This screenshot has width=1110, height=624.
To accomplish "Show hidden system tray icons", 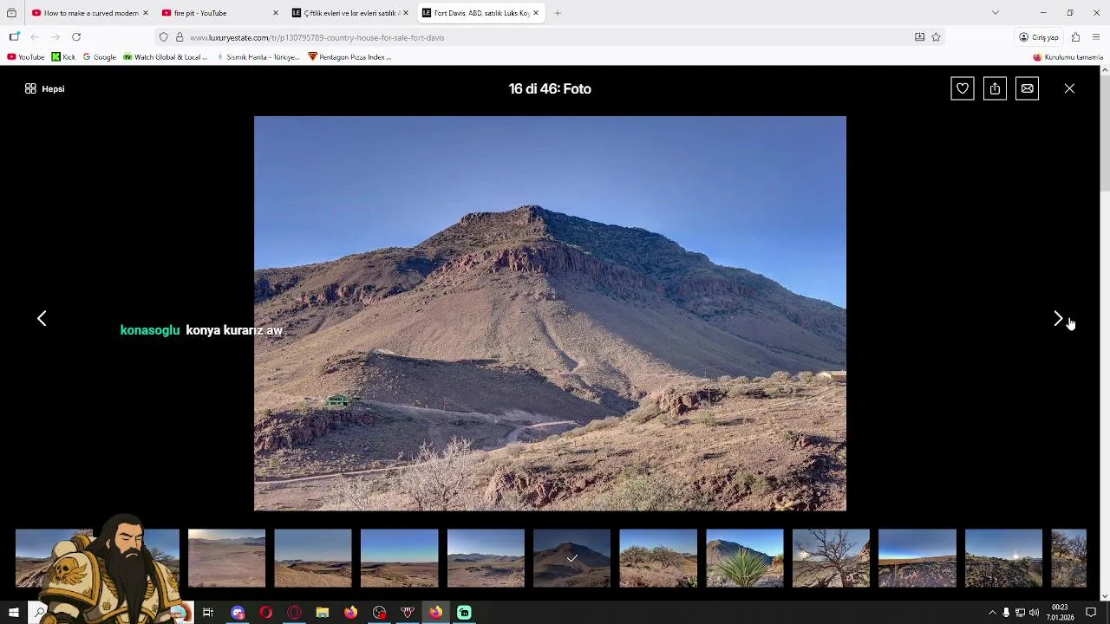I will (x=992, y=613).
